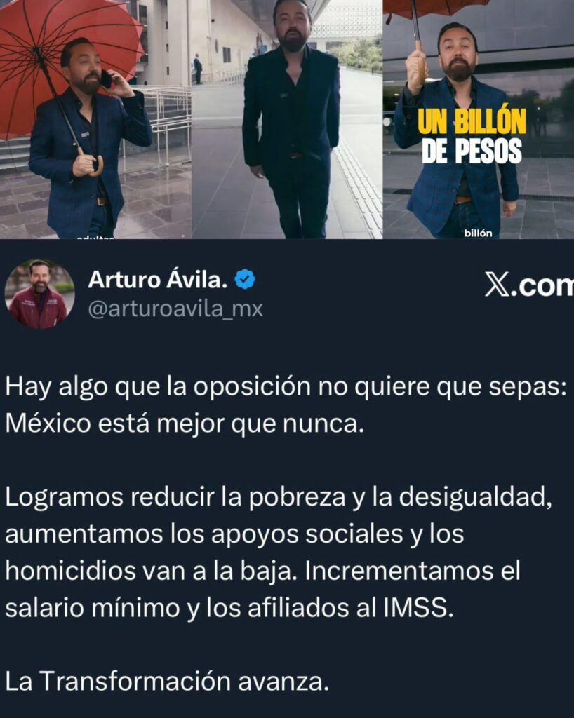Screen dimensions: 574x718
Task: Open the right video frame with yellow text
Action: (479, 119)
